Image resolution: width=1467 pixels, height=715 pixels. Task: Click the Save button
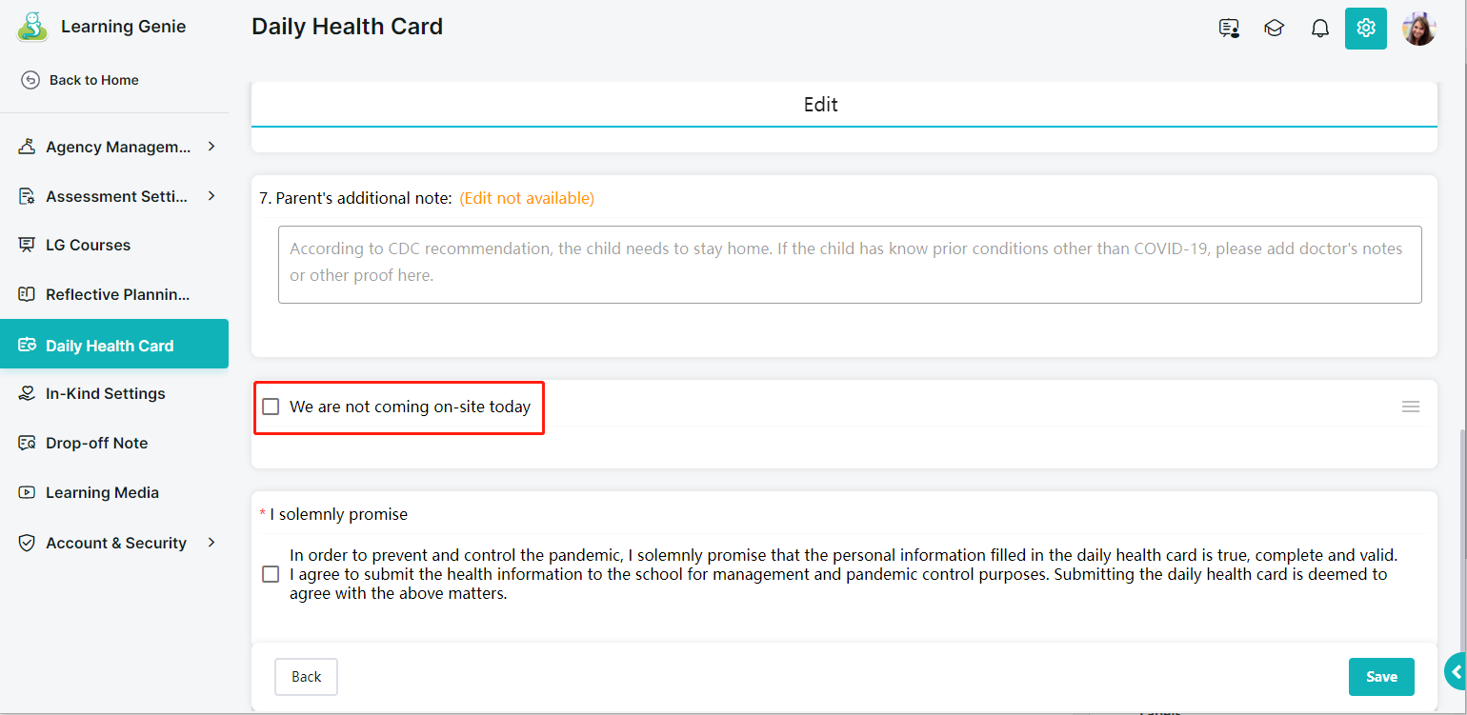(x=1381, y=677)
